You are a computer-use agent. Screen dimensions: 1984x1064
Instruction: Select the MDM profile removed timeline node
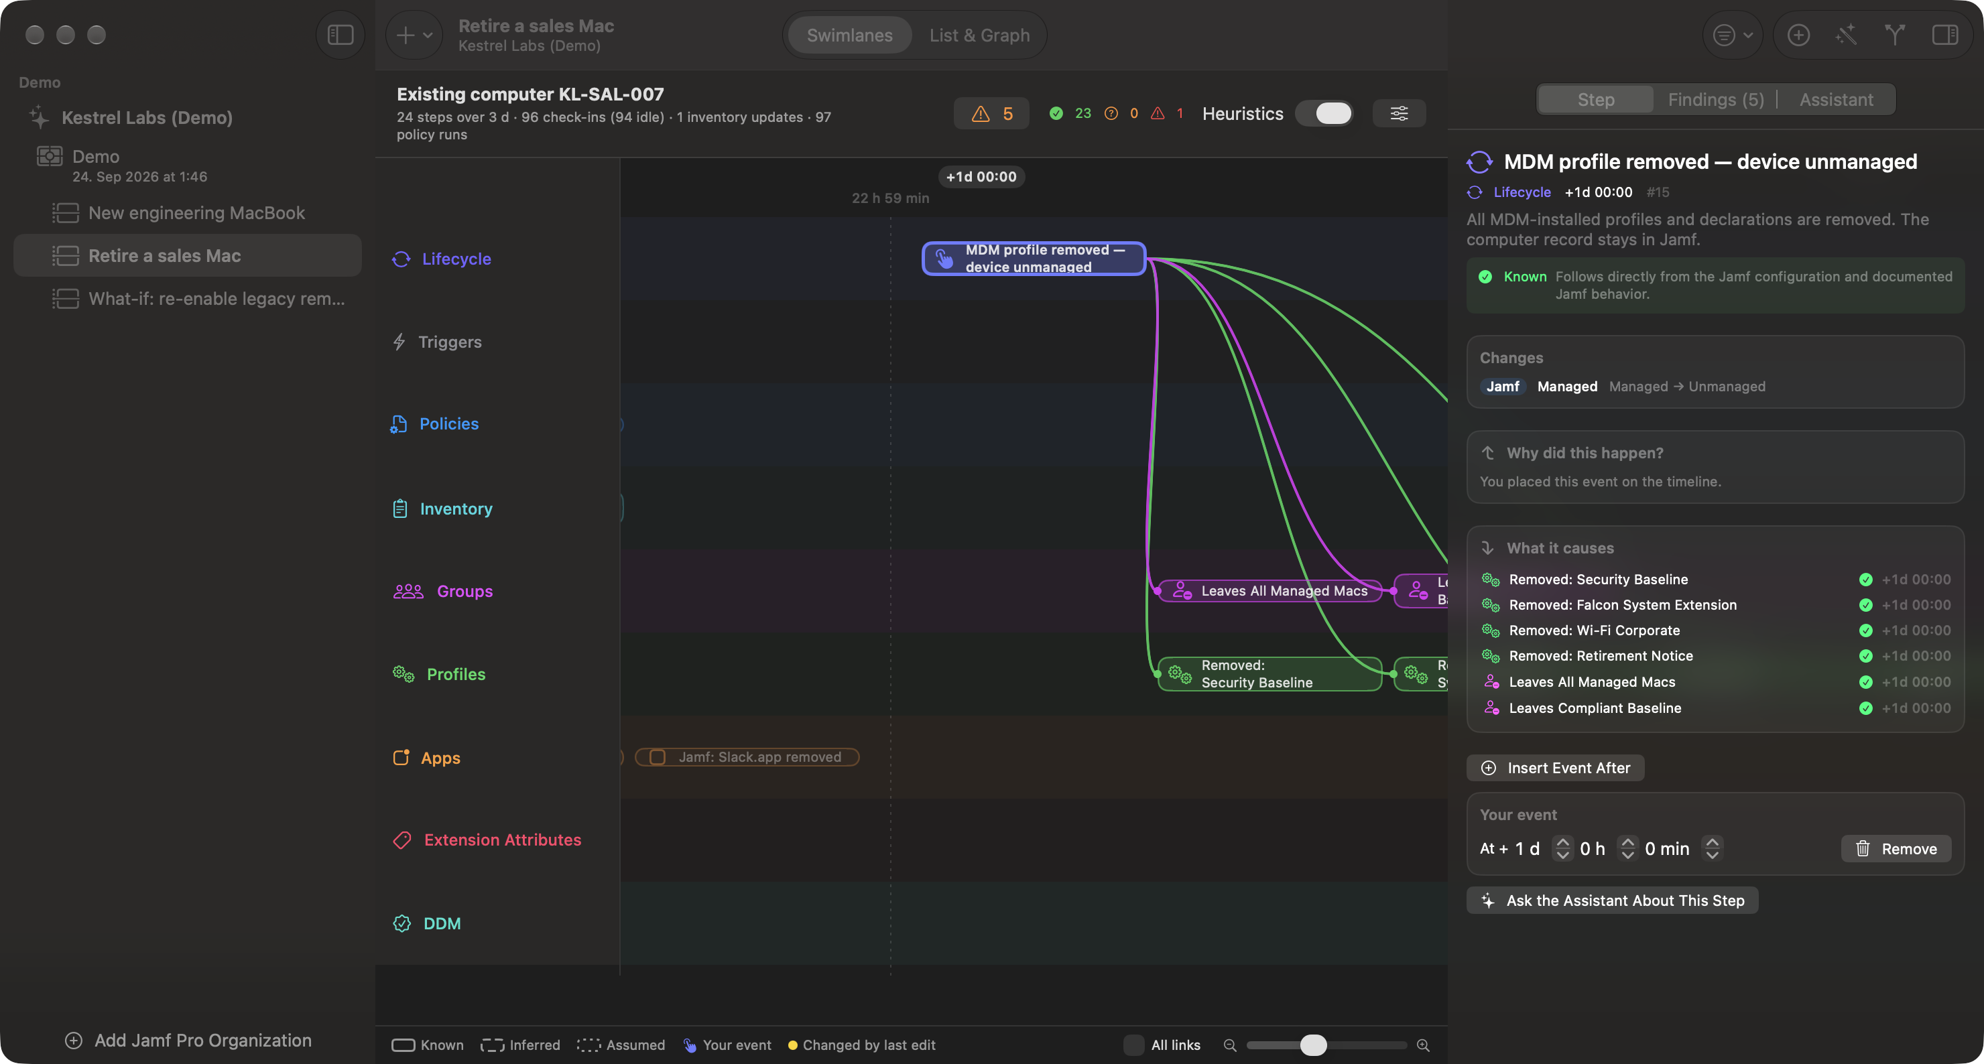1034,259
